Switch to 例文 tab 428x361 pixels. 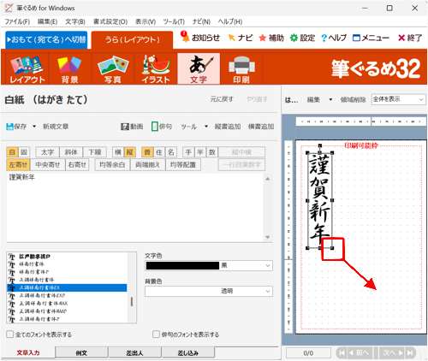(x=81, y=352)
